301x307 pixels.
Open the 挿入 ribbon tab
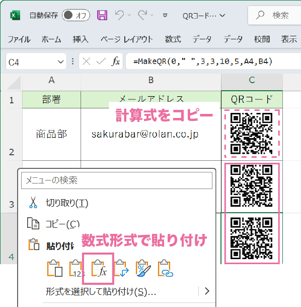[x=81, y=39]
